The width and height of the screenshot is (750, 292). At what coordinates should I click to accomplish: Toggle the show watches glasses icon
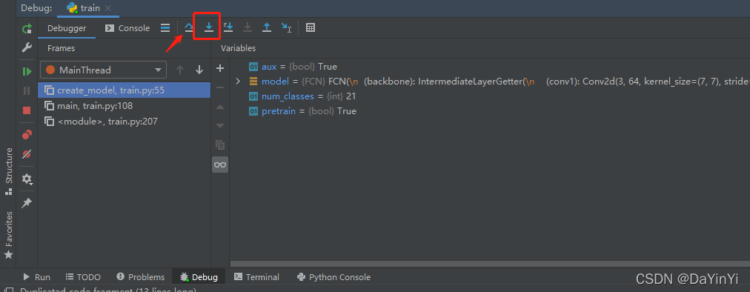[x=220, y=165]
